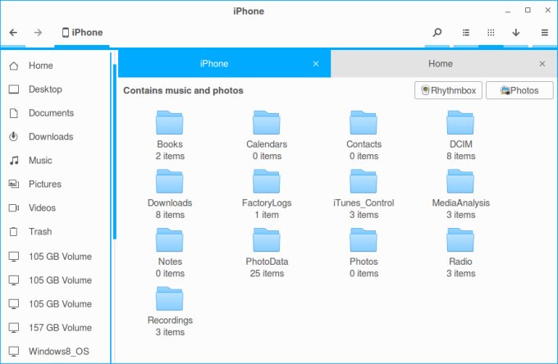The image size is (558, 364).
Task: Select the iPhone tab
Action: click(214, 64)
